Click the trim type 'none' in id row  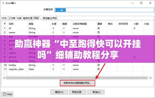[x=76, y=28]
